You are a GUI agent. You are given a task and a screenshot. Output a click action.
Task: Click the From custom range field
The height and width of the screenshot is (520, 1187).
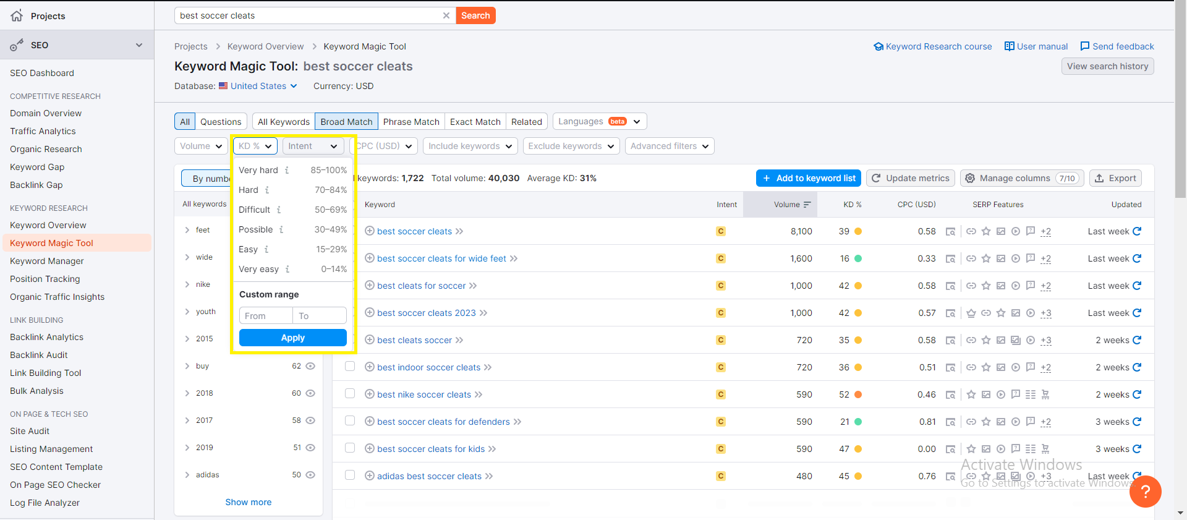pos(266,316)
